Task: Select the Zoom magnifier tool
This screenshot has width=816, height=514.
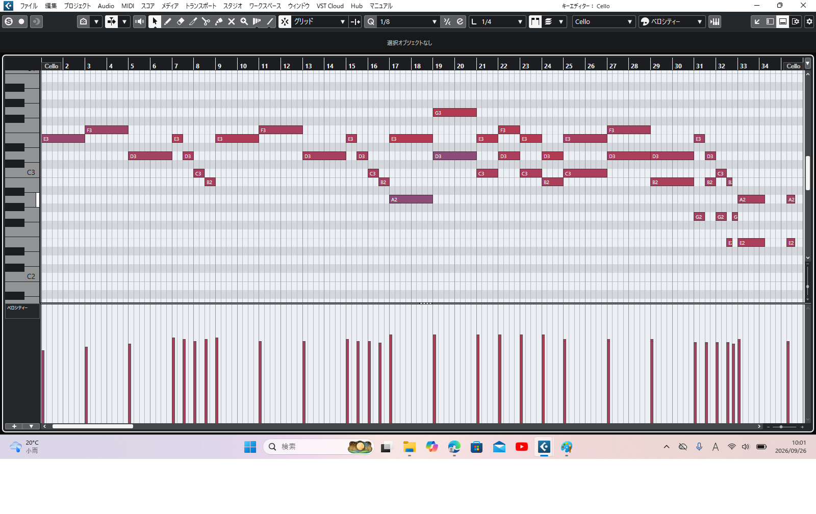Action: pos(244,21)
